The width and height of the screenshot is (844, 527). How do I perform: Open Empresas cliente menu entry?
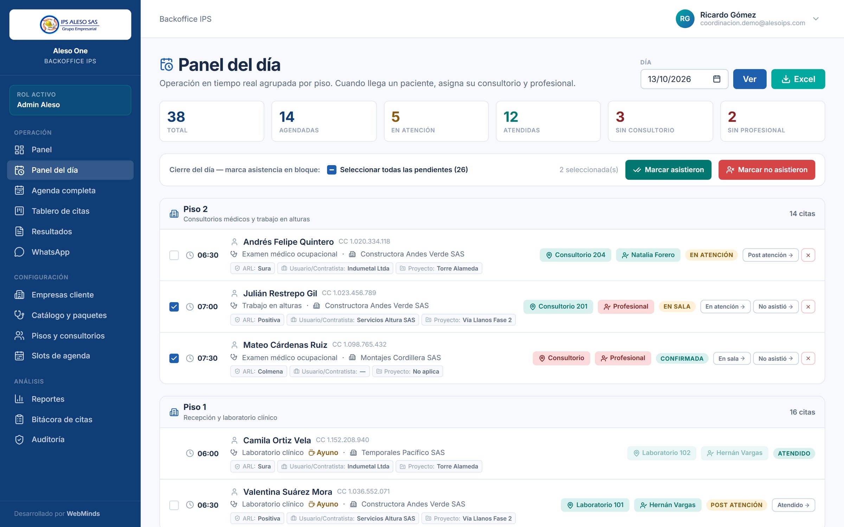point(70,294)
